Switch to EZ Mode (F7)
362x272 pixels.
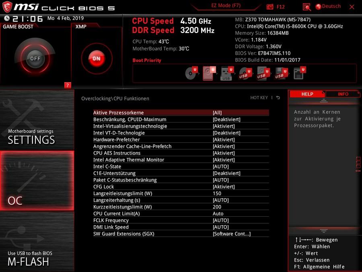tap(226, 6)
